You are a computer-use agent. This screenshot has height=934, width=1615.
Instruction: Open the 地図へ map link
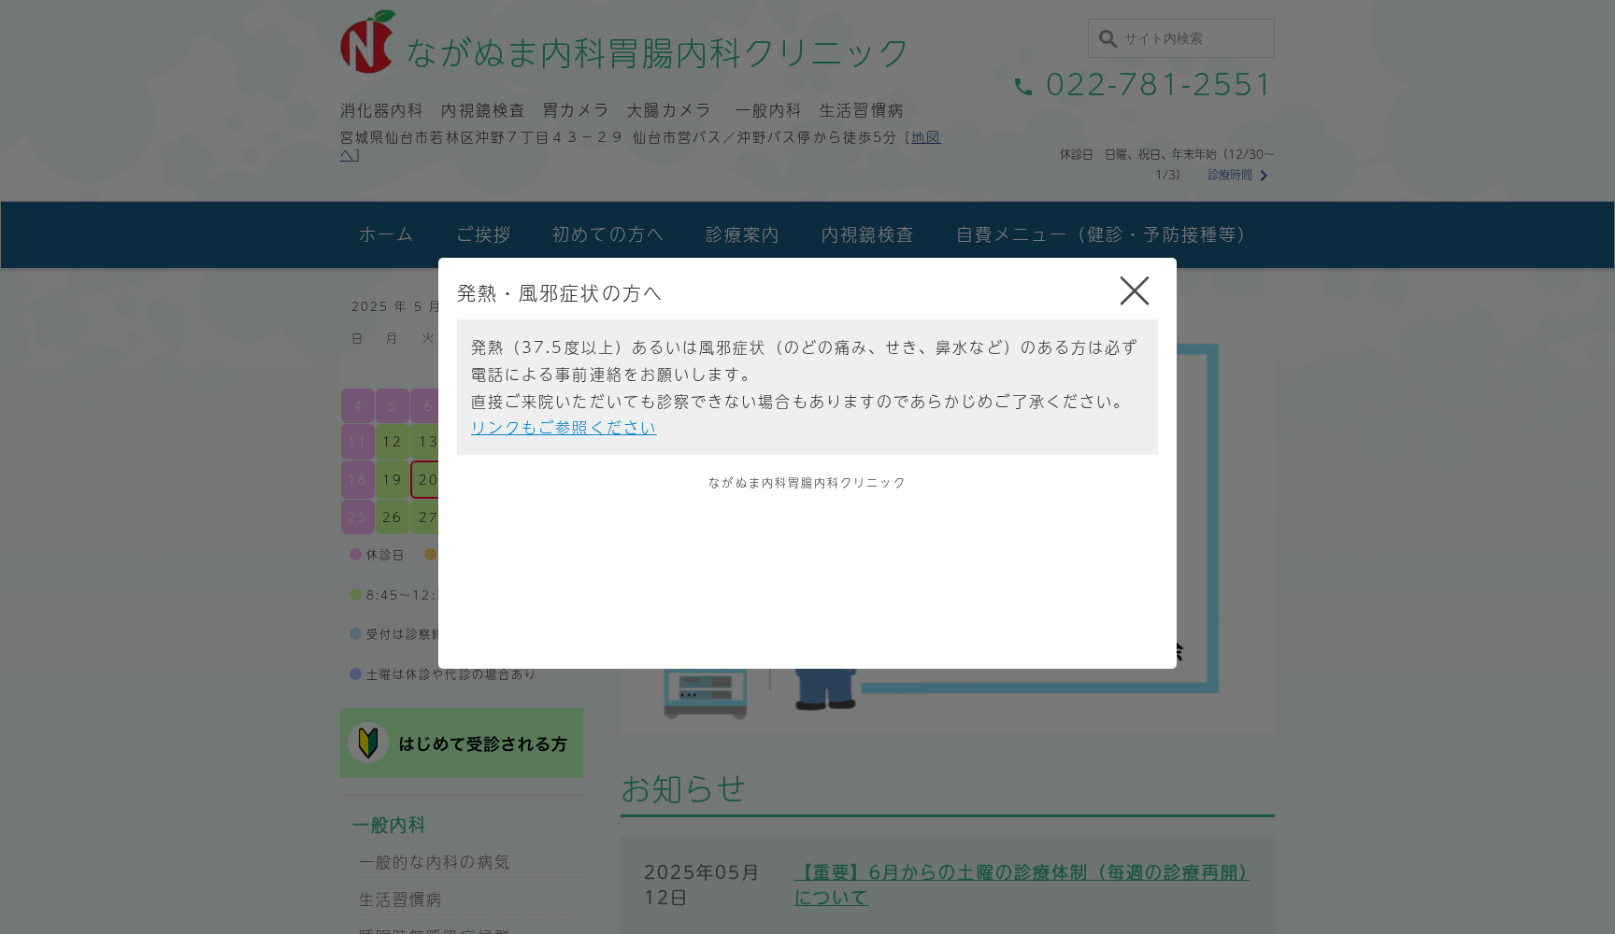pos(925,137)
